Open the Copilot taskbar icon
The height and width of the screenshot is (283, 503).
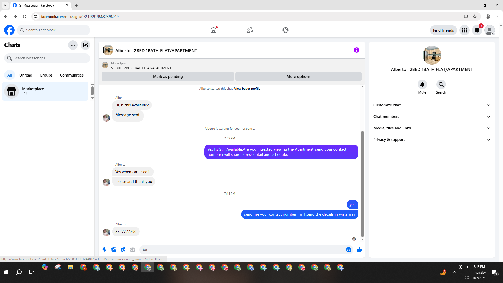pos(45,267)
